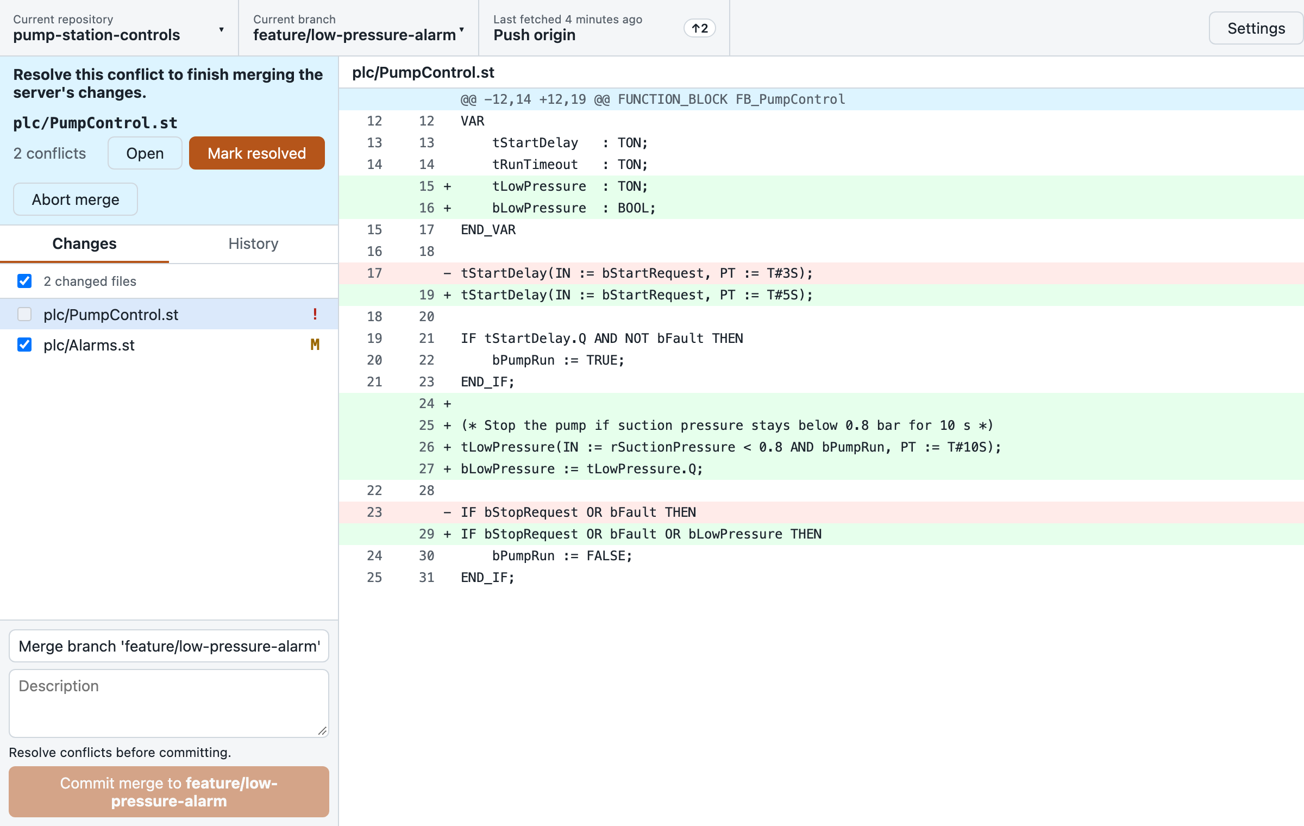This screenshot has height=826, width=1304.
Task: Click Mark resolved
Action: (x=257, y=153)
